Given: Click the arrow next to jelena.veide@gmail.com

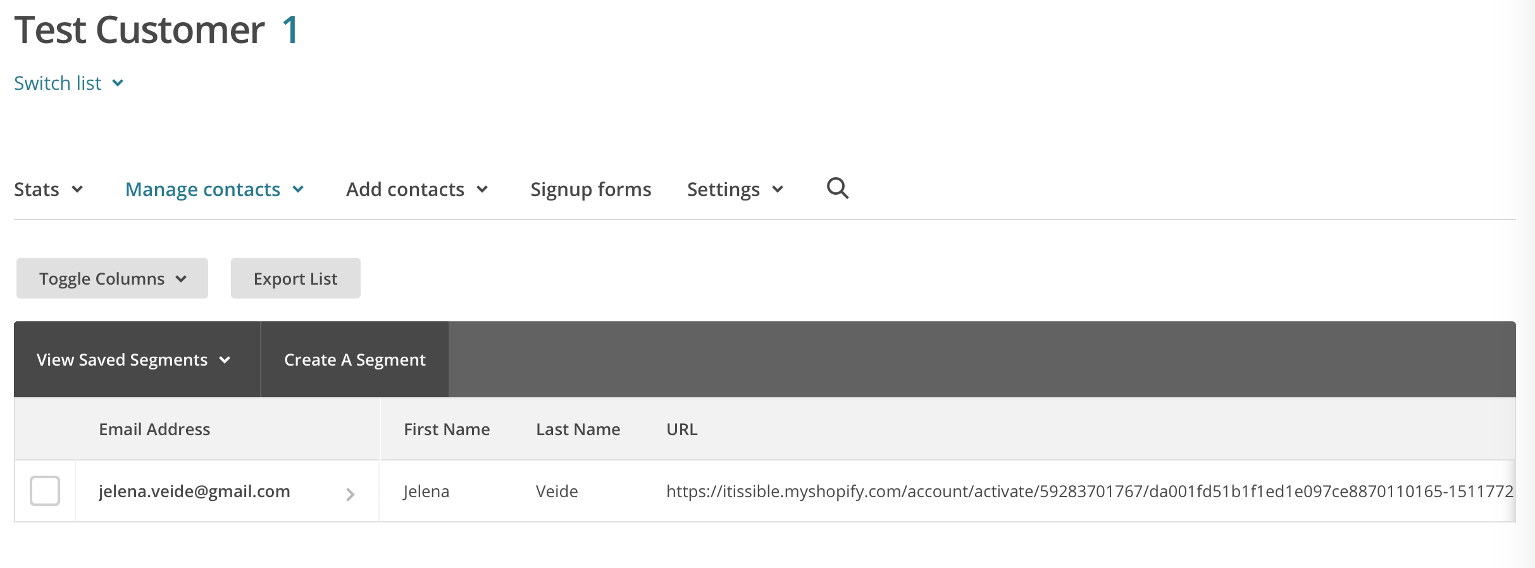Looking at the screenshot, I should 351,494.
